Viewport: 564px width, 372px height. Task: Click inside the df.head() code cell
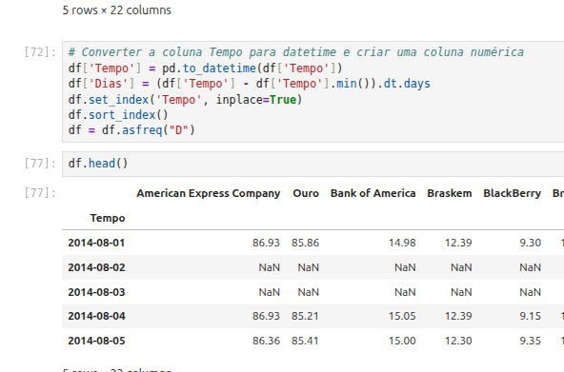pyautogui.click(x=312, y=164)
